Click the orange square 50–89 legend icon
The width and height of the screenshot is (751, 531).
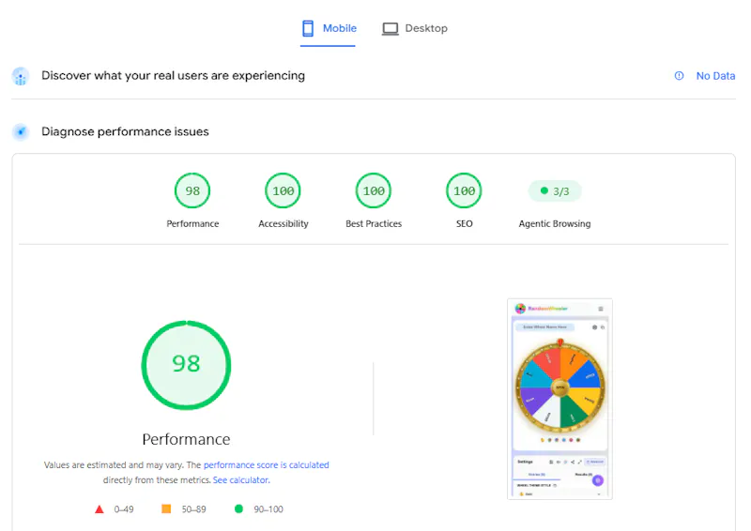pos(166,508)
